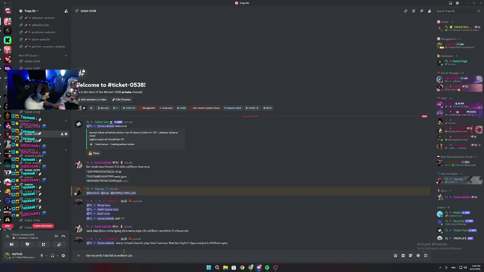Open the Windows Start menu
Screen dimensions: 484x272
point(209,267)
